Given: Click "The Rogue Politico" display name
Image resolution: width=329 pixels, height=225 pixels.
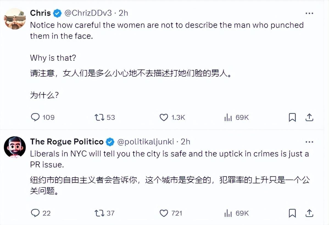Looking at the screenshot, I should click(67, 142).
